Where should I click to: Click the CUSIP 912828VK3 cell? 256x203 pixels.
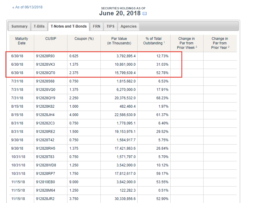[45, 64]
